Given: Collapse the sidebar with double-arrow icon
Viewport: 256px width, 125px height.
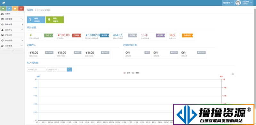Looking at the screenshot, I should 12,51.
